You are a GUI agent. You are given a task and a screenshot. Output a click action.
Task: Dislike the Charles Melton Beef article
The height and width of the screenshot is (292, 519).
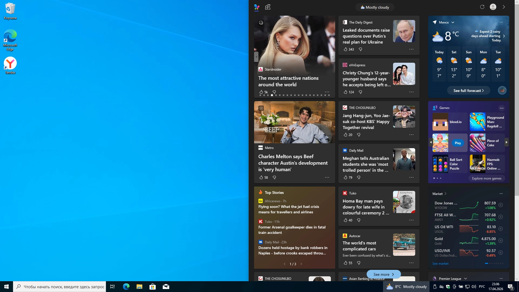[x=274, y=177]
